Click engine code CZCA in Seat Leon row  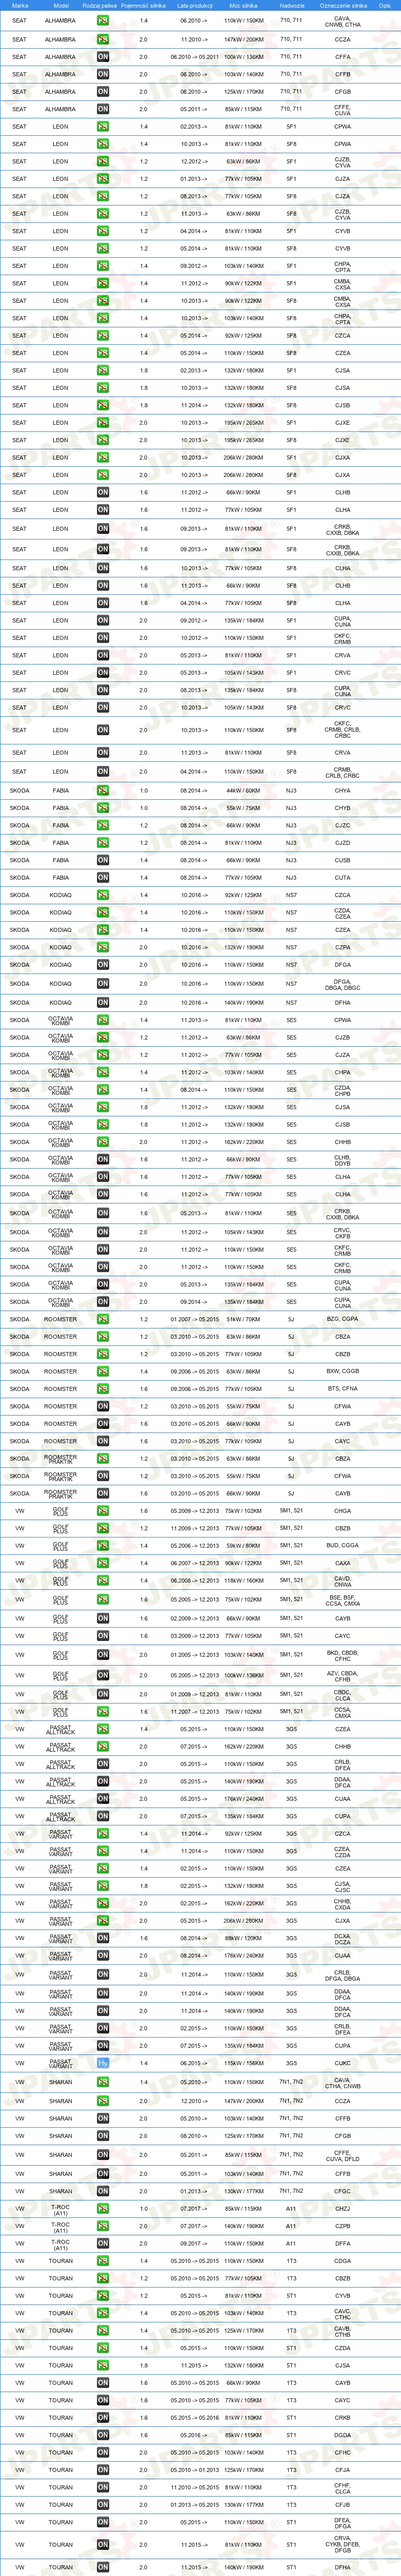(343, 336)
